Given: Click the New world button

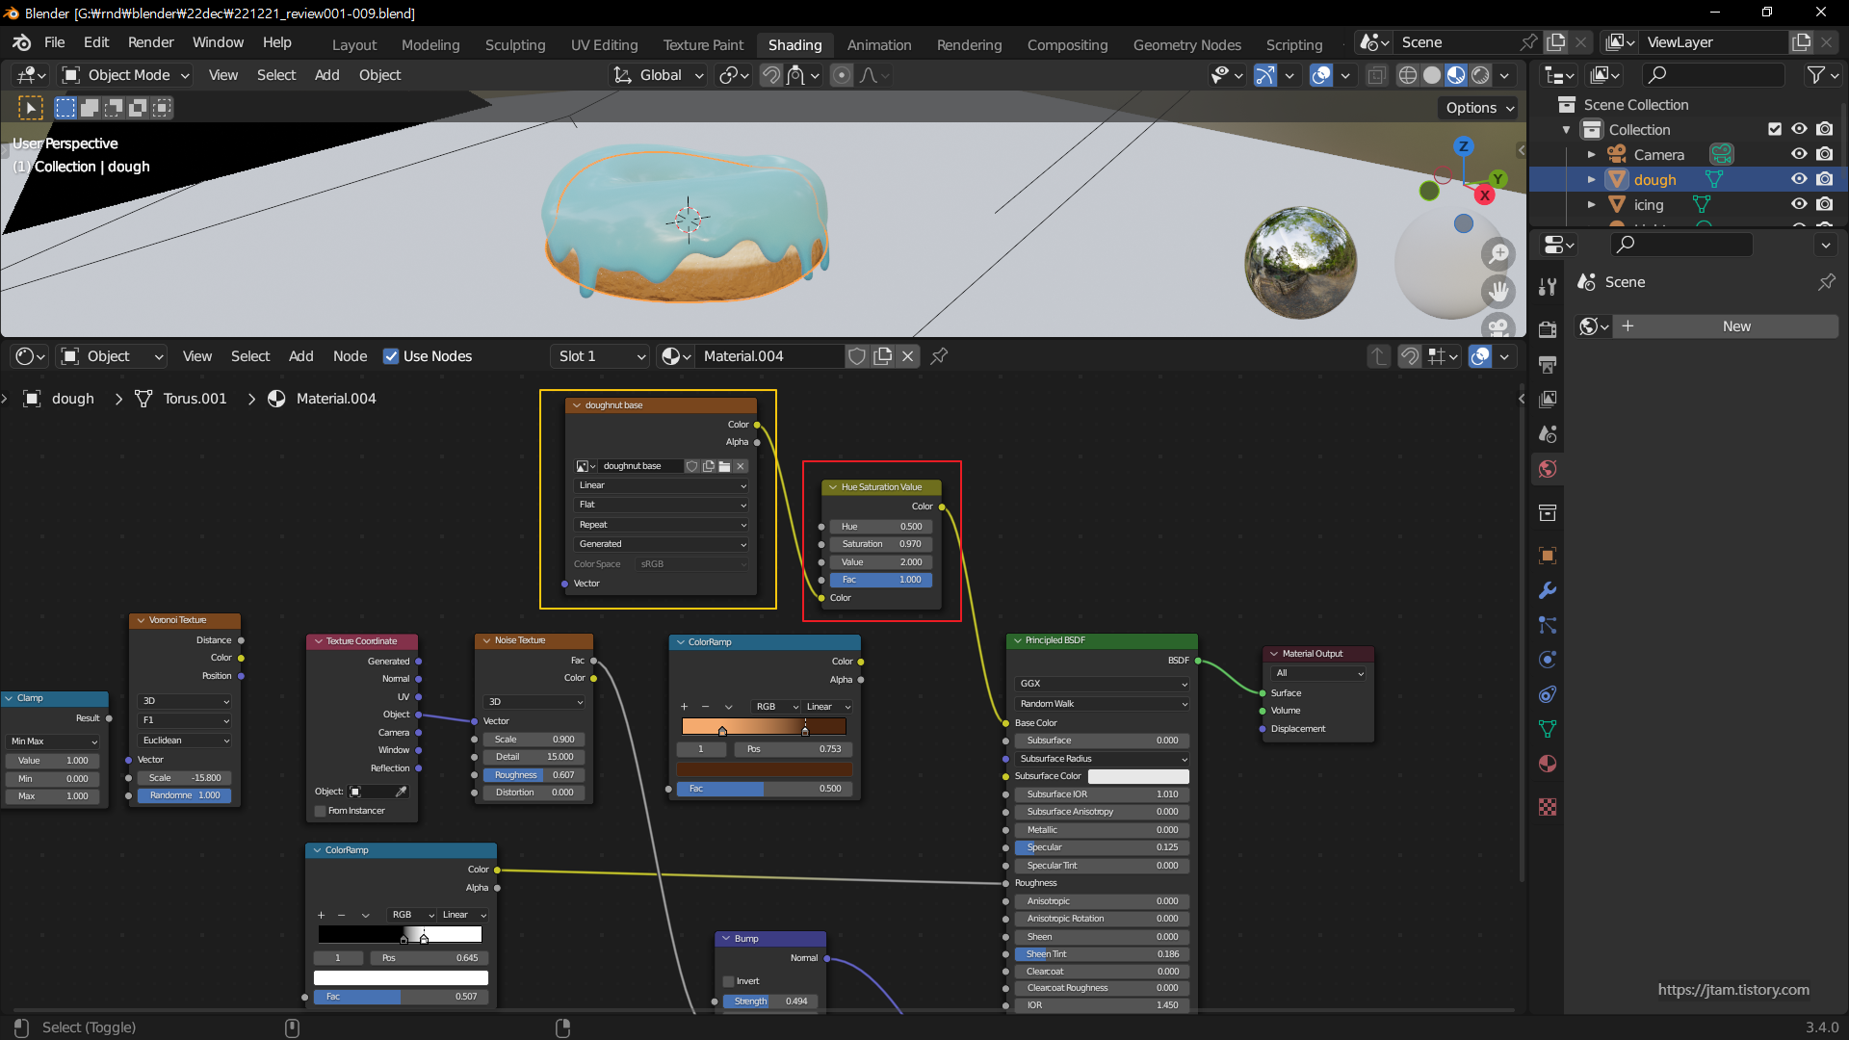Looking at the screenshot, I should (x=1735, y=326).
